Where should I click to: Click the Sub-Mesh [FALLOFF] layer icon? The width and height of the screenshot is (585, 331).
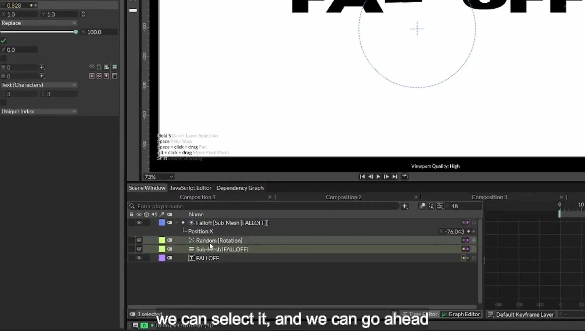tap(191, 249)
